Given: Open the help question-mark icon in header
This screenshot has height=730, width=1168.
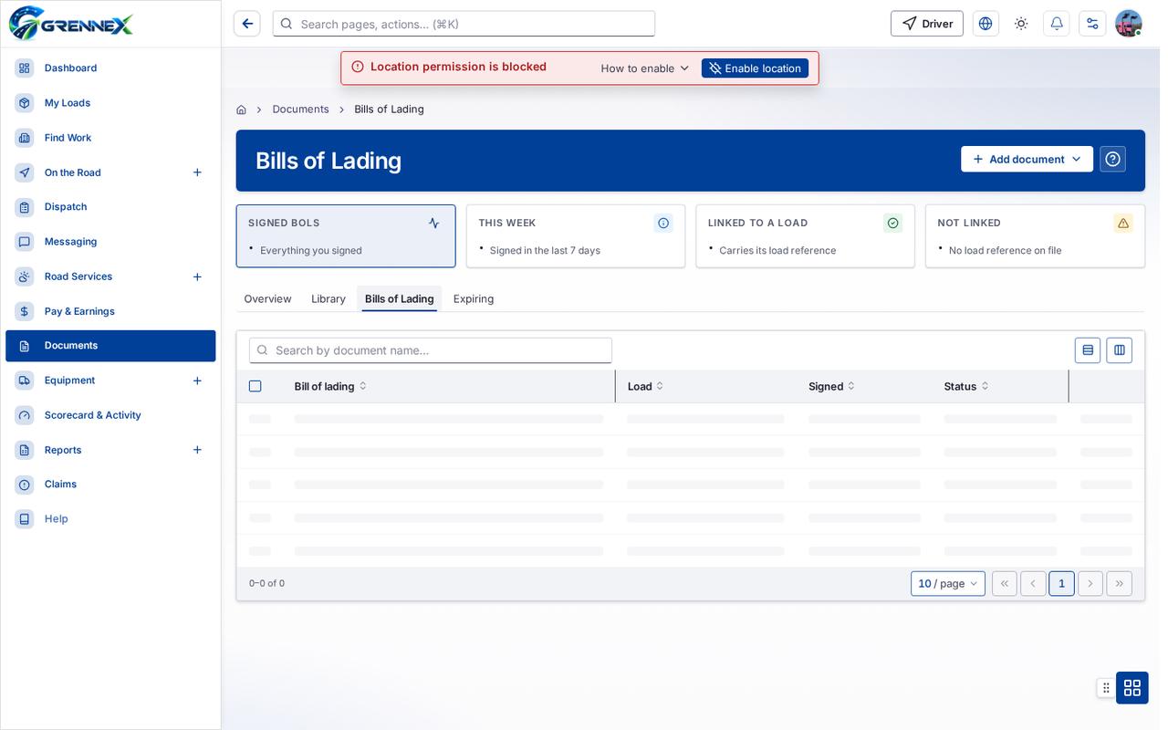Looking at the screenshot, I should tap(1112, 160).
